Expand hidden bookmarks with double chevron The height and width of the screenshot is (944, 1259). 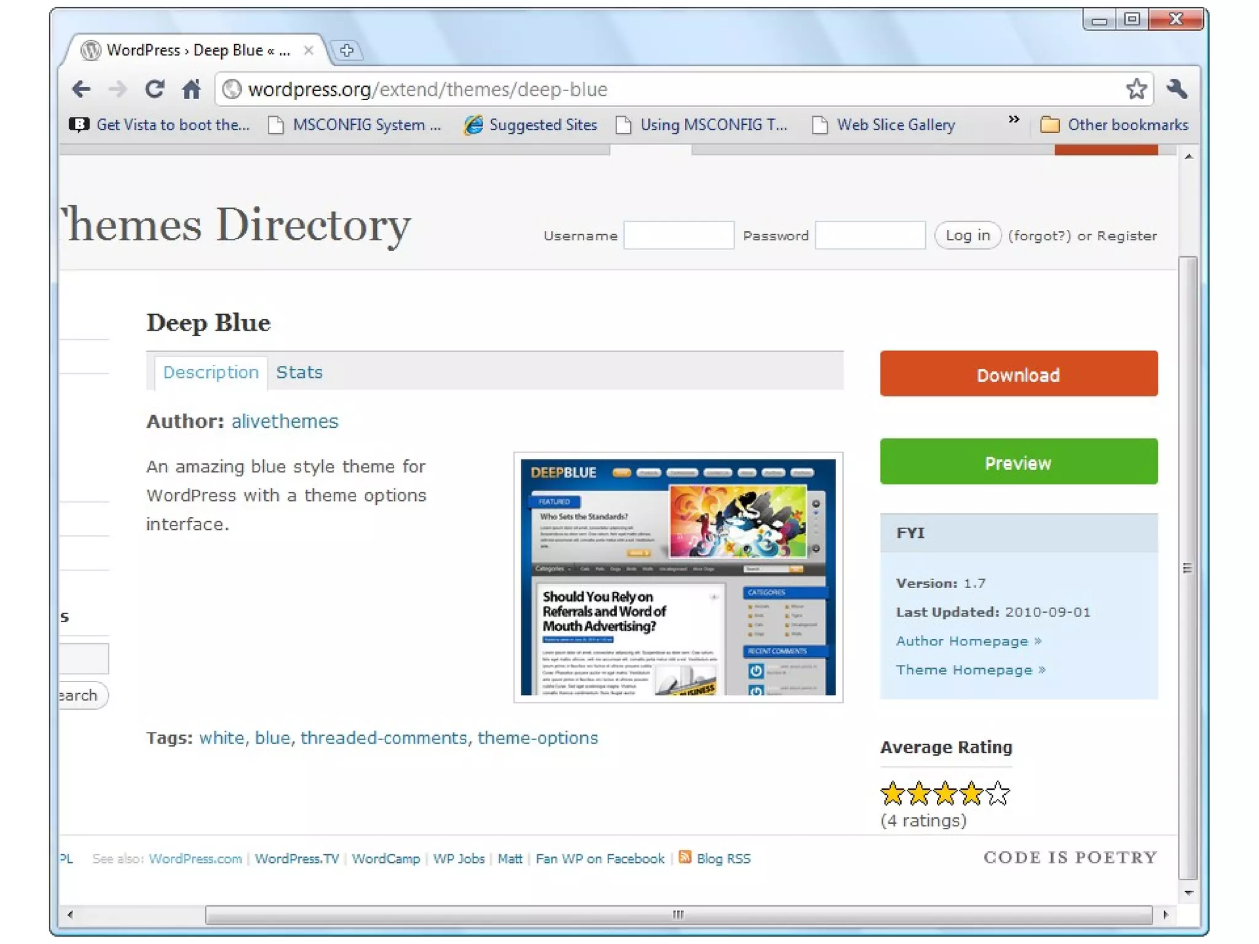(x=1014, y=120)
